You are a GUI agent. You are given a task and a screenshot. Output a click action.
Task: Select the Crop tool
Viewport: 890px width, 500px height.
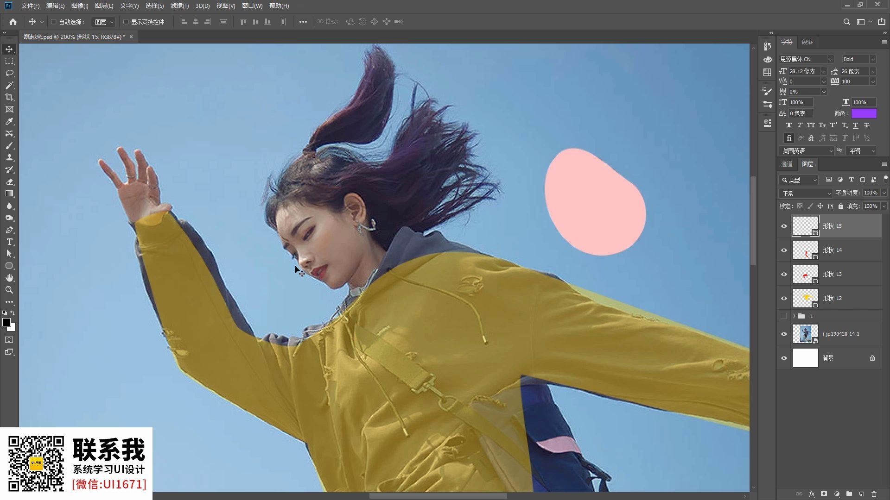[9, 97]
